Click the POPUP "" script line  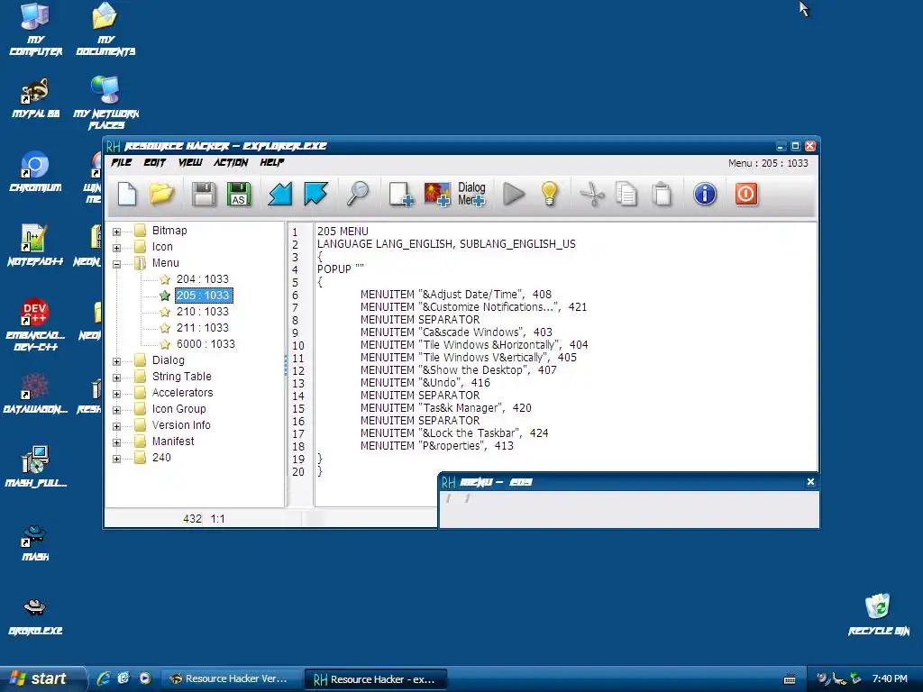[x=340, y=269]
